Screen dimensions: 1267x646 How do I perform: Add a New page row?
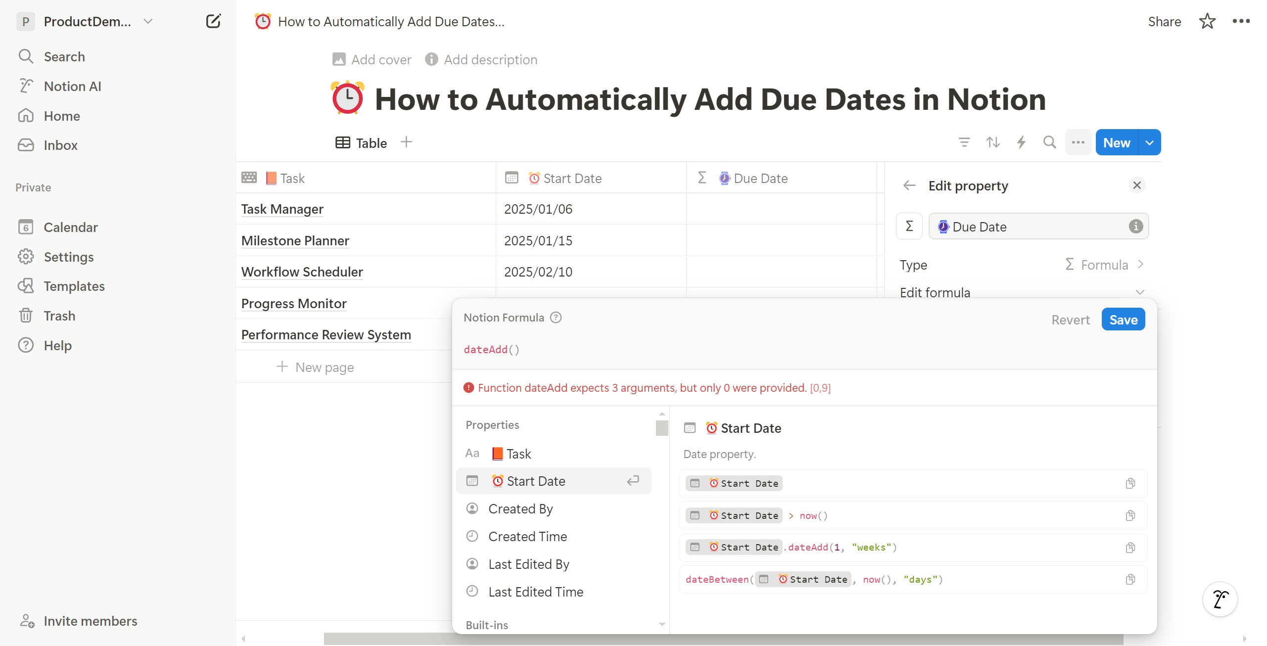click(315, 367)
